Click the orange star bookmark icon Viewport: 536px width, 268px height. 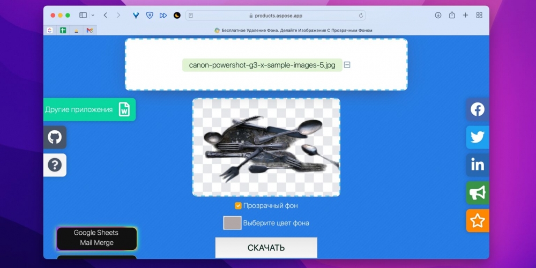(478, 221)
